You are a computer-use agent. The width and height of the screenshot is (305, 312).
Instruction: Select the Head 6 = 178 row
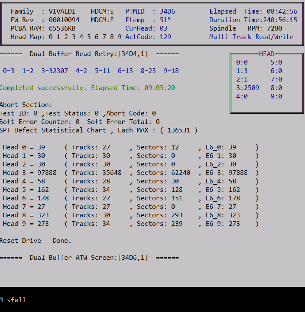pos(130,198)
